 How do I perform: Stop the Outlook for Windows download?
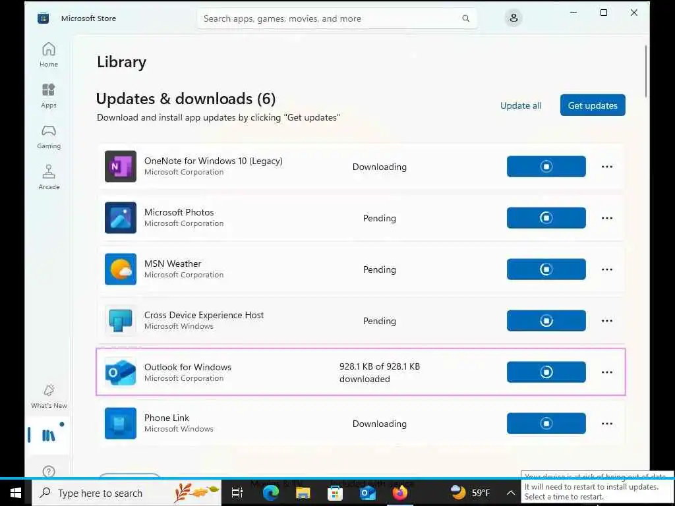pyautogui.click(x=546, y=372)
